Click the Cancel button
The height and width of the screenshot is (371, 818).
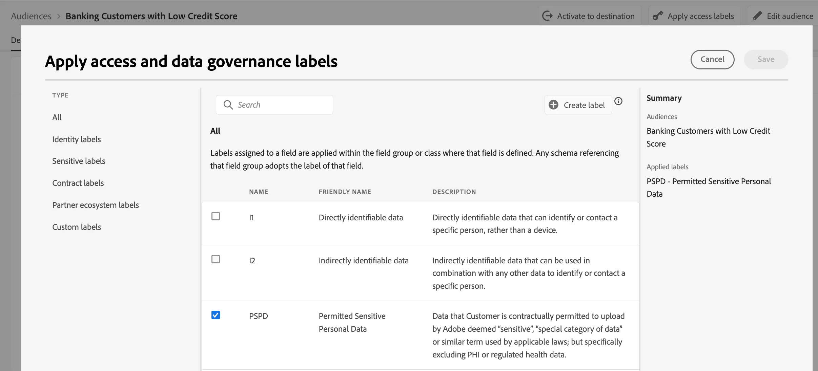pos(712,59)
